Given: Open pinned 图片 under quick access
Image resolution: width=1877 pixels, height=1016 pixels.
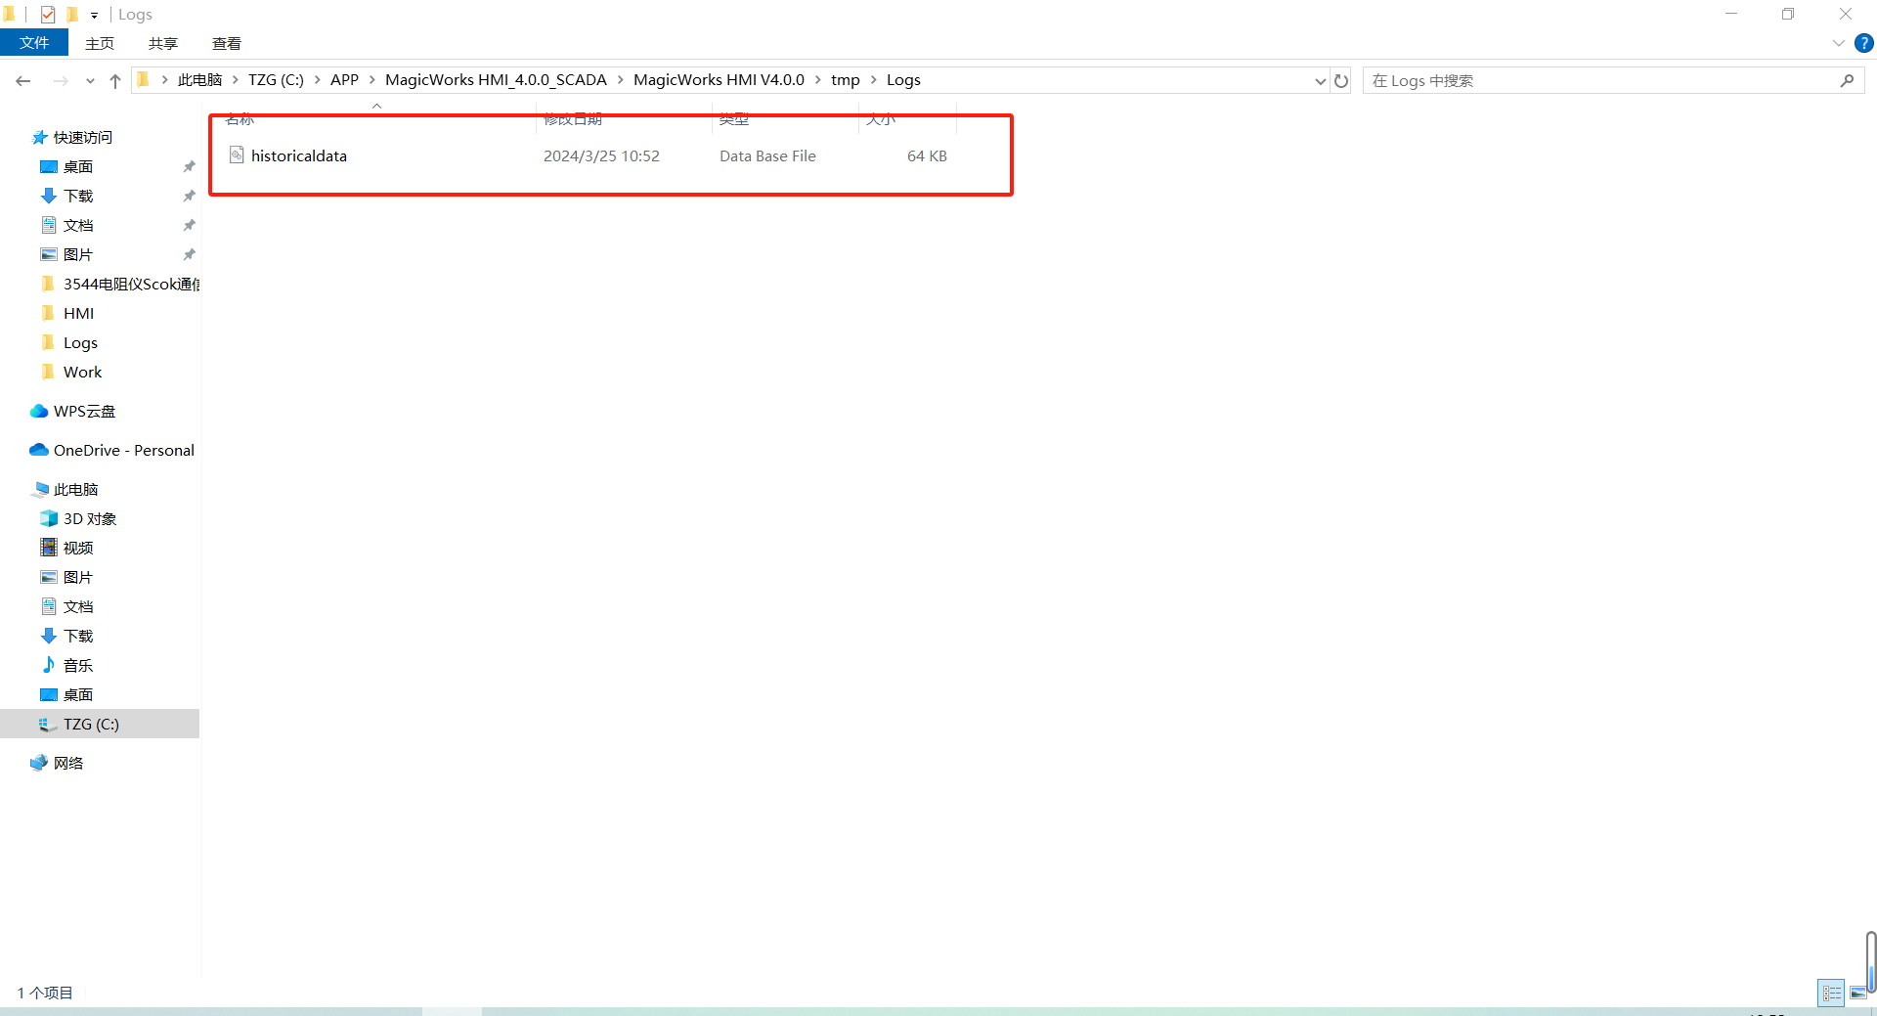Looking at the screenshot, I should 77,255.
